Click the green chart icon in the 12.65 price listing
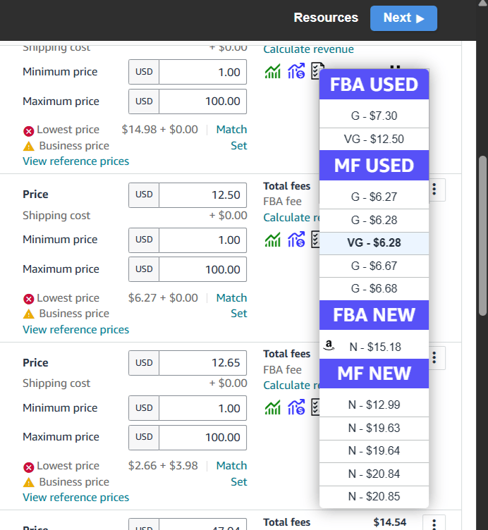488x530 pixels. [x=272, y=408]
